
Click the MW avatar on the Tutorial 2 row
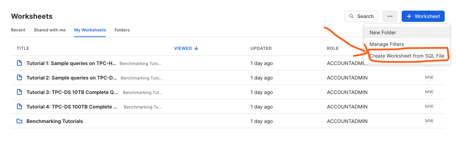click(429, 78)
